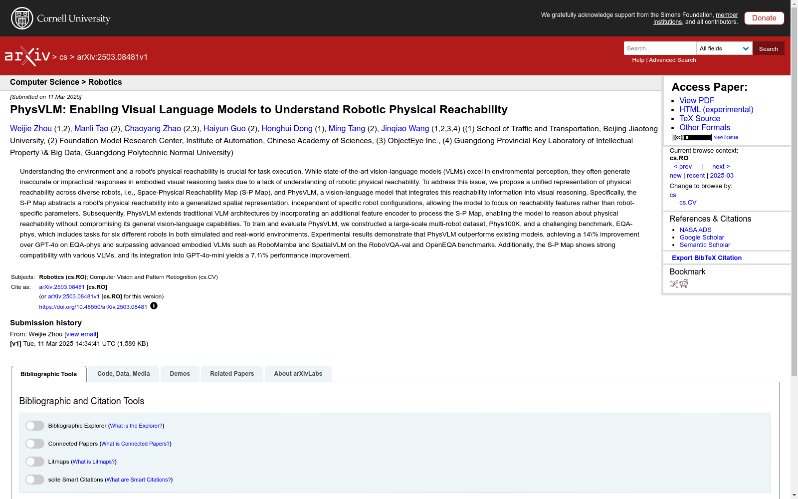
Task: Open the arXiv home logo
Action: pos(27,56)
